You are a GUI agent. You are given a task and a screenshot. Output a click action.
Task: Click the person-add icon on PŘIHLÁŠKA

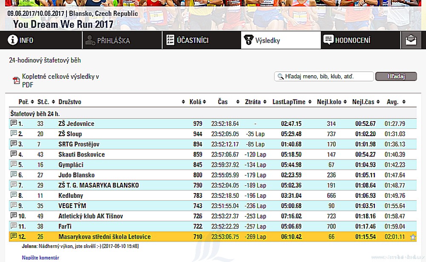pos(90,40)
